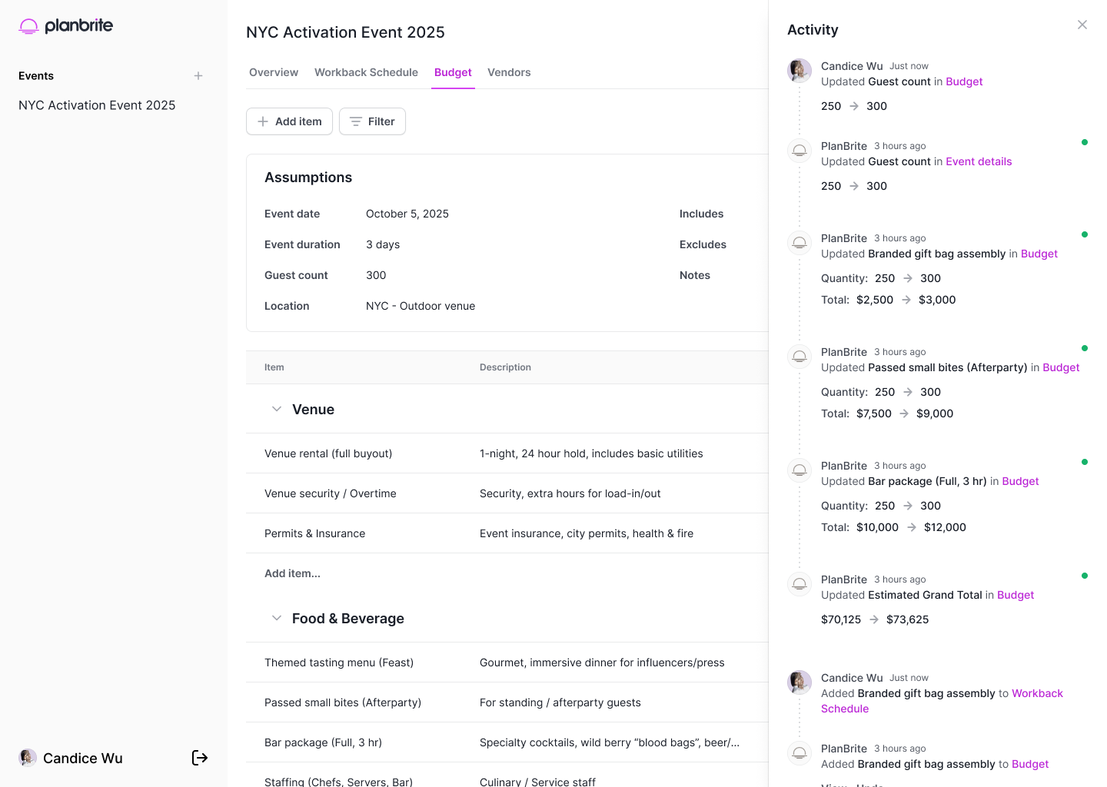Click the unread green dot on Grand Total update
The width and height of the screenshot is (1107, 787).
click(1084, 576)
